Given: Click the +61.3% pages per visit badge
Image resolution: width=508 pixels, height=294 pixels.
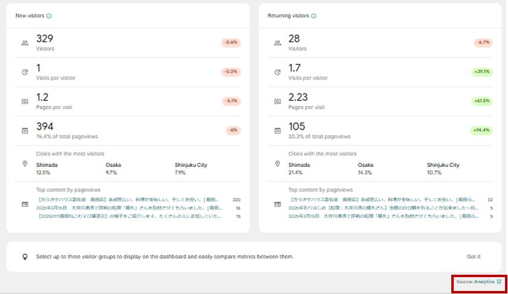Looking at the screenshot, I should point(482,101).
